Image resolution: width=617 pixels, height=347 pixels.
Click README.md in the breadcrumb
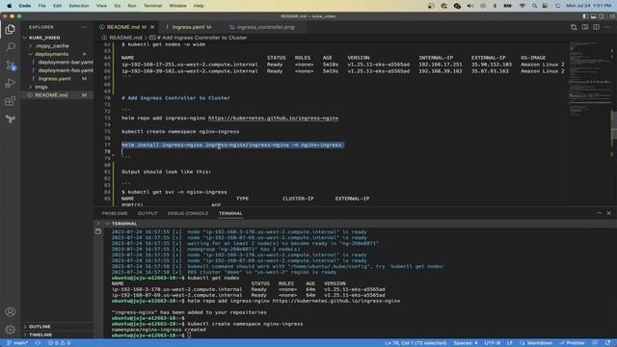[125, 38]
